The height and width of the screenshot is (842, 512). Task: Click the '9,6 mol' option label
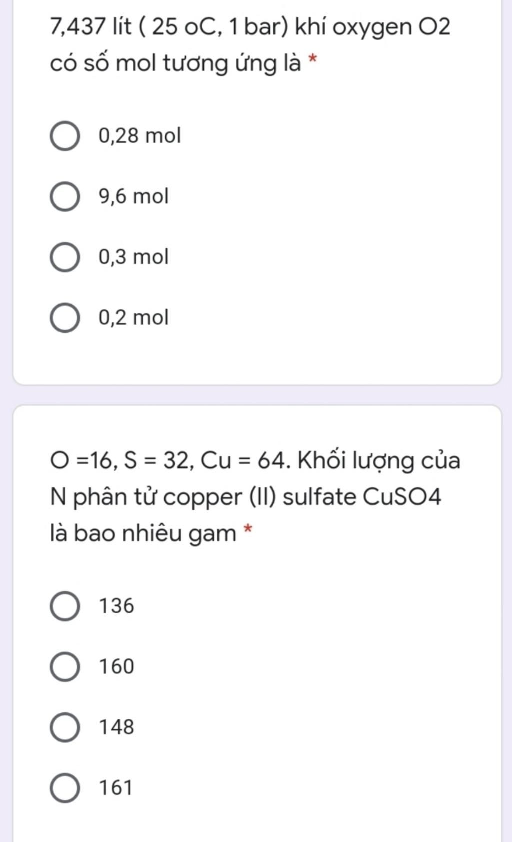(x=134, y=196)
